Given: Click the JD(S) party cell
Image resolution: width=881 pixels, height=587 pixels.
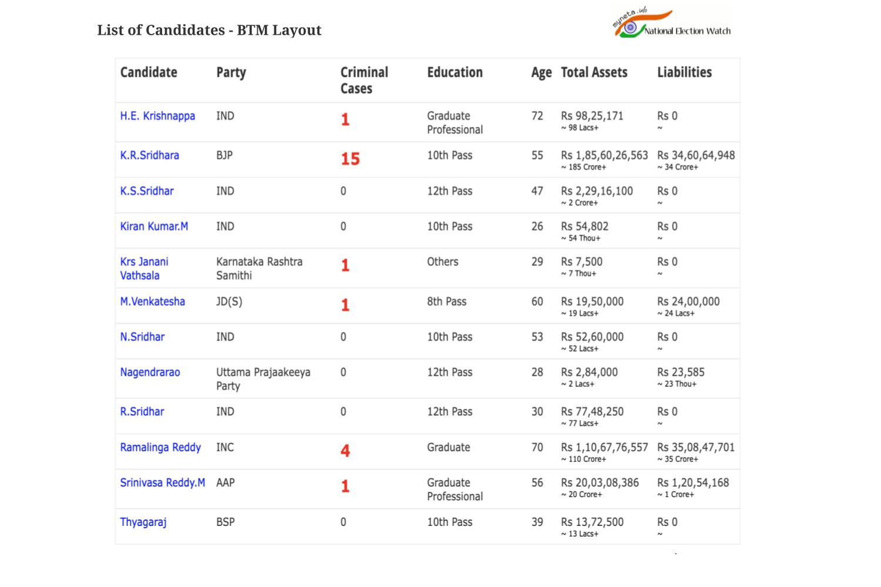Looking at the screenshot, I should click(x=229, y=302).
